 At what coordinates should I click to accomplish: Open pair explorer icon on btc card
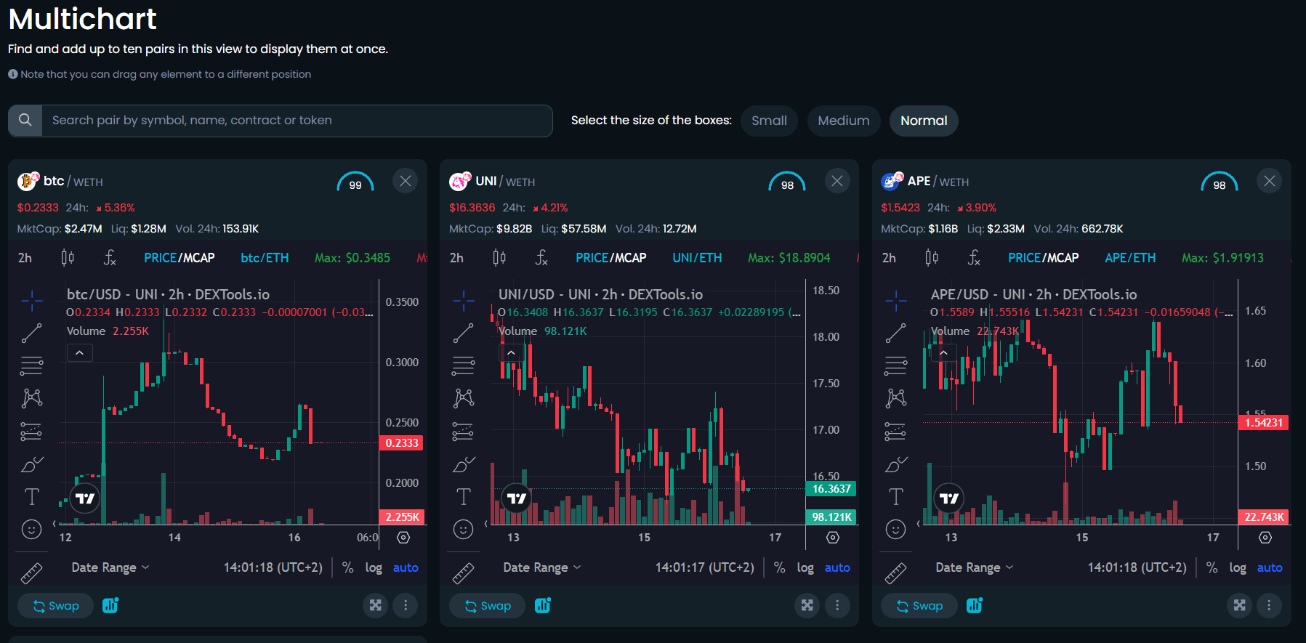tap(110, 605)
